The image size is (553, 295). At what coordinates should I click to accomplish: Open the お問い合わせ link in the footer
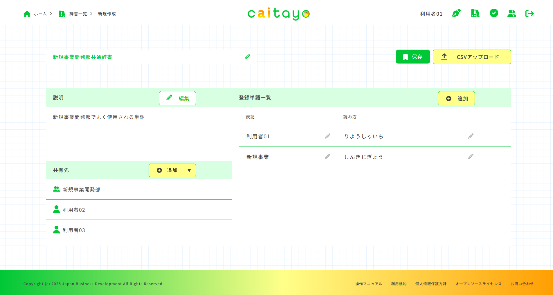pyautogui.click(x=522, y=284)
